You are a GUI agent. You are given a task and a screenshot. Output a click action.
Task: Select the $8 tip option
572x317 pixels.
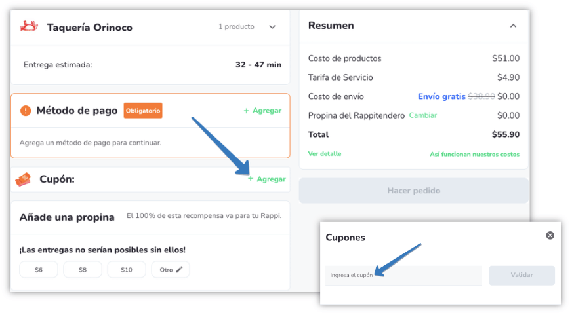click(83, 270)
